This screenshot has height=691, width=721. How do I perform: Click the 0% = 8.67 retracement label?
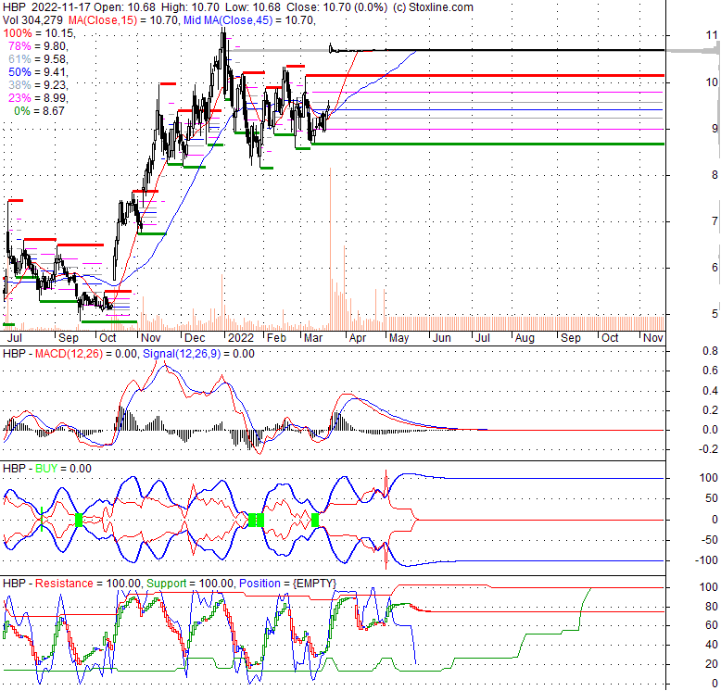[43, 110]
